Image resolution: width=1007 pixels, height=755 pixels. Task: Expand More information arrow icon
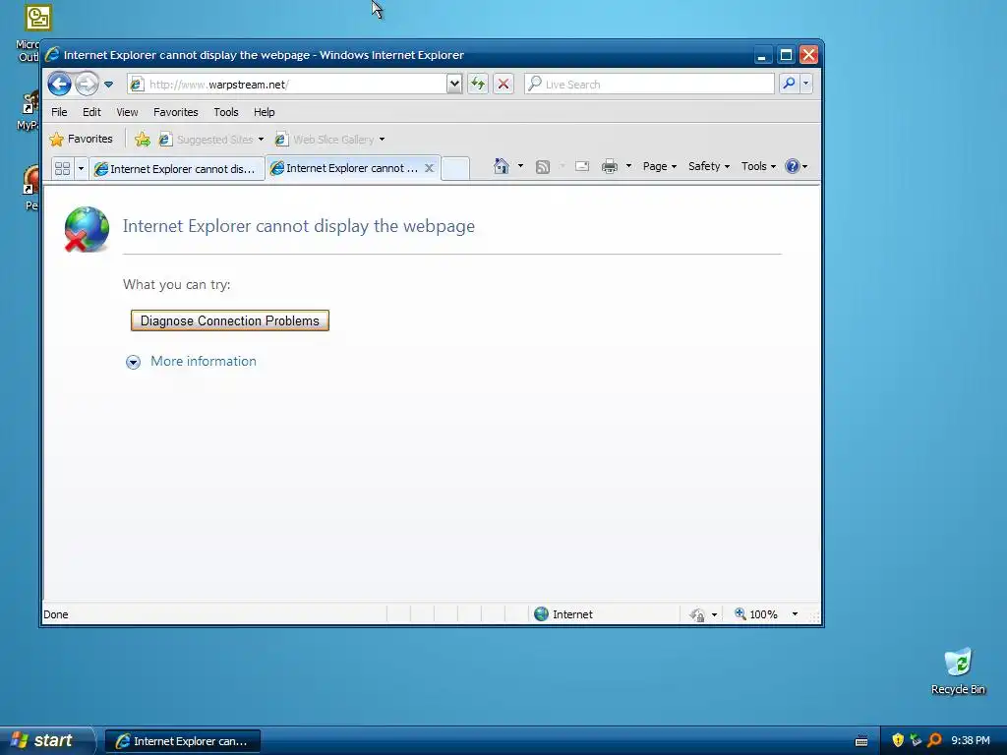[x=133, y=362]
